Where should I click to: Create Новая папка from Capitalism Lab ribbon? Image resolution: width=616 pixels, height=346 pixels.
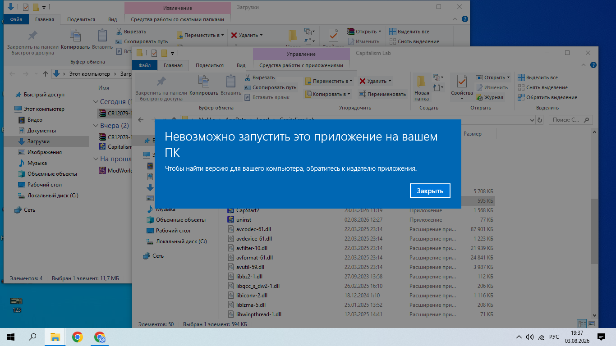422,87
